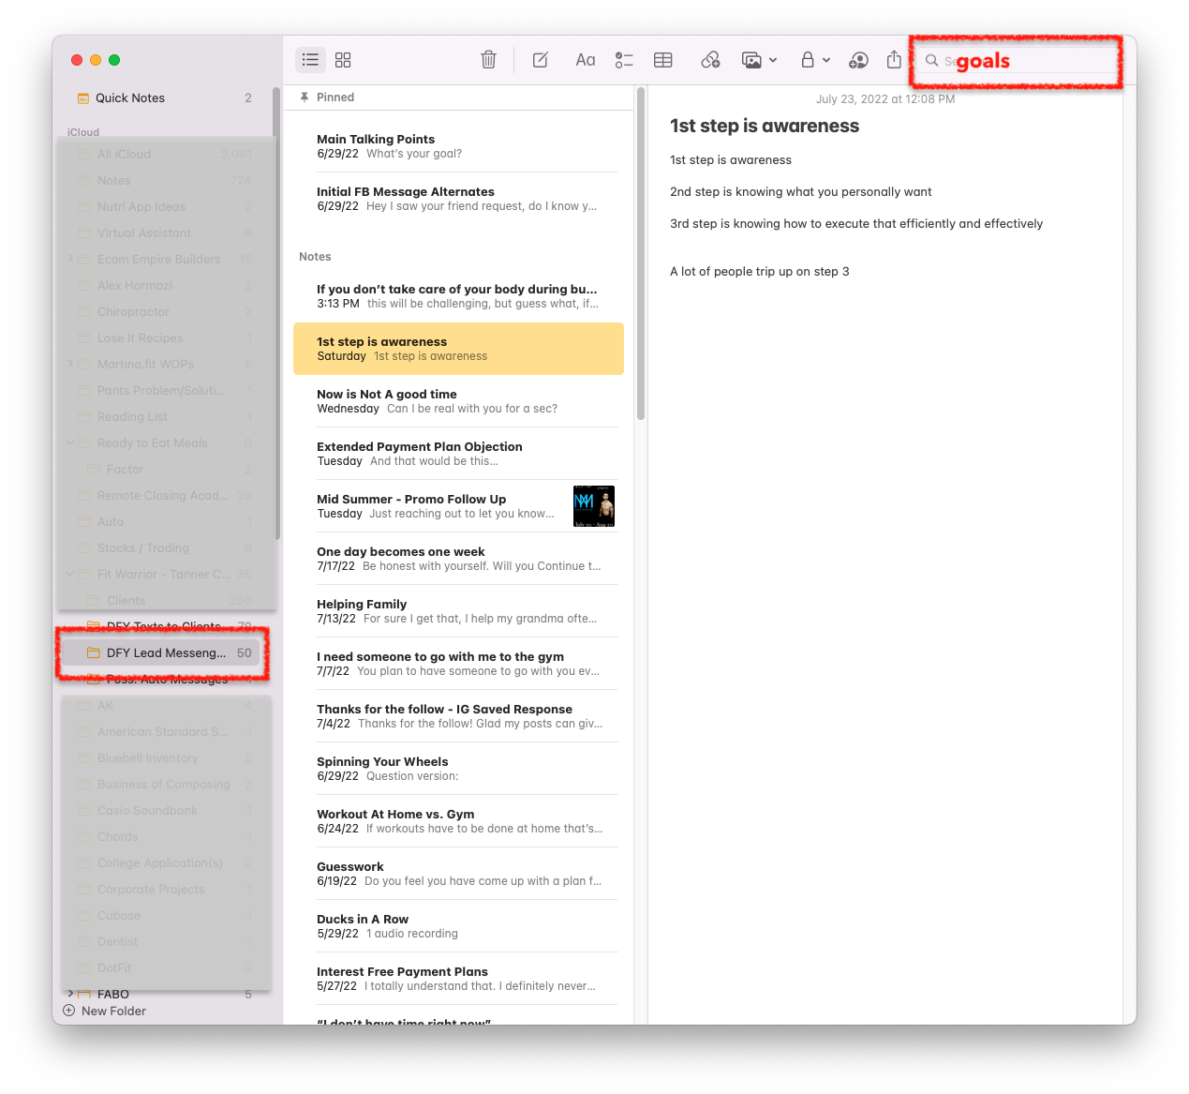Open the Guesswork note
This screenshot has height=1094, width=1189.
458,874
